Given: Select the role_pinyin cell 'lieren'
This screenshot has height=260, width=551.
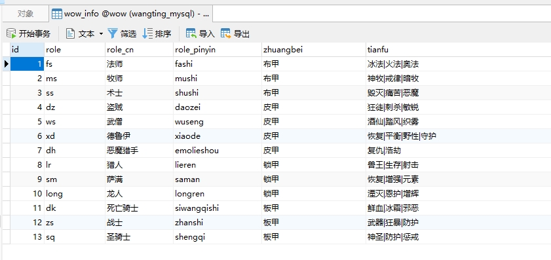Looking at the screenshot, I should pyautogui.click(x=218, y=165).
